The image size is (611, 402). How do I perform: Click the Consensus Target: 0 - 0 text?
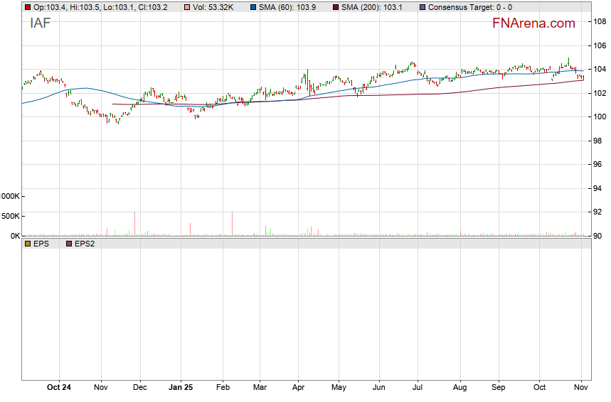tap(470, 7)
